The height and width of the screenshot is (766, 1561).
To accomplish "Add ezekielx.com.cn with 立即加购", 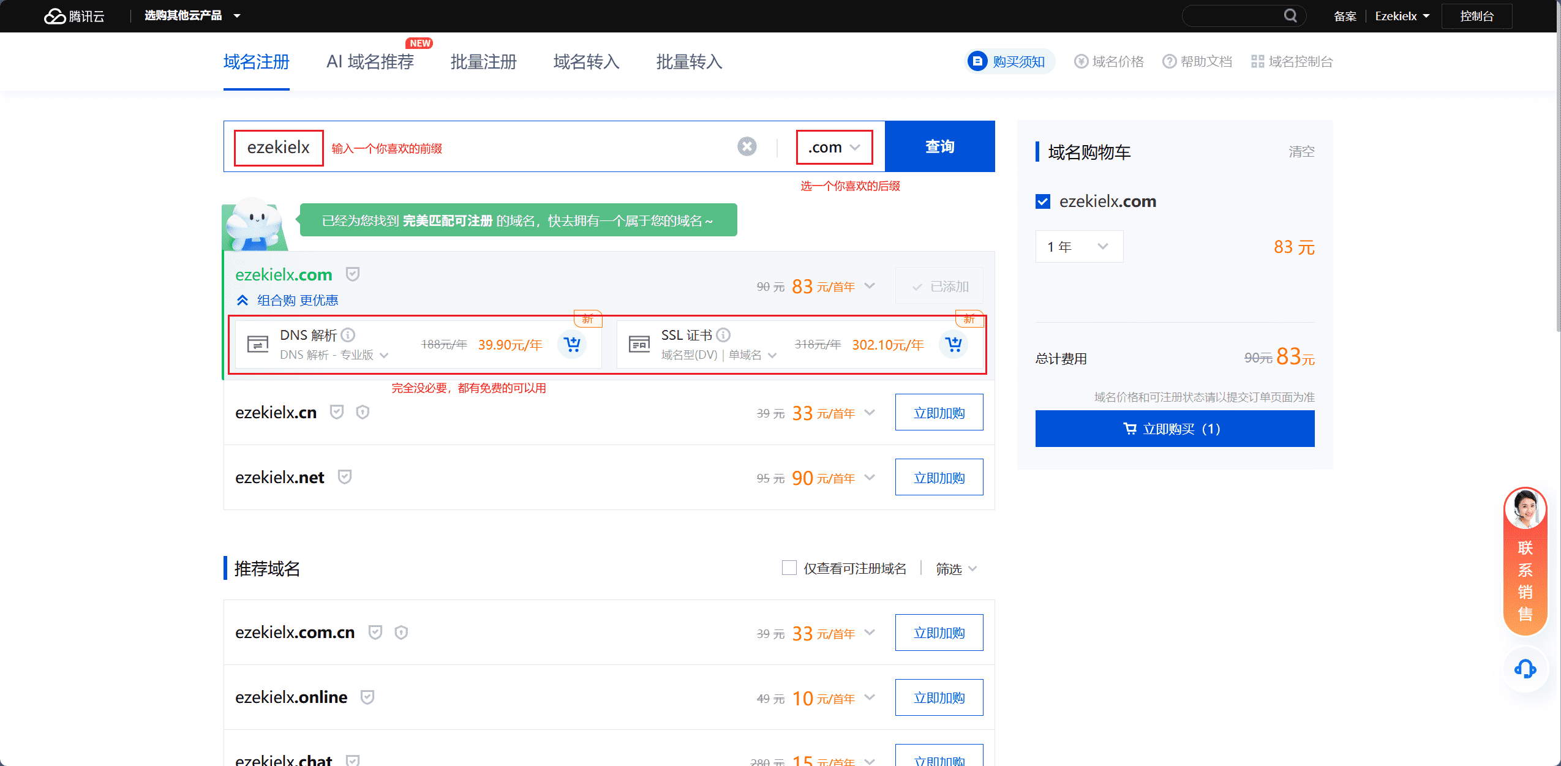I will coord(939,633).
